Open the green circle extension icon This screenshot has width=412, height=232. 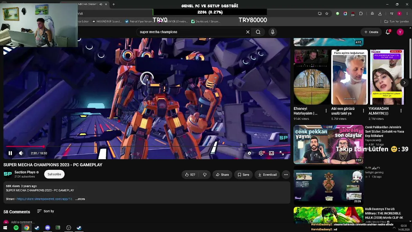[x=337, y=14]
